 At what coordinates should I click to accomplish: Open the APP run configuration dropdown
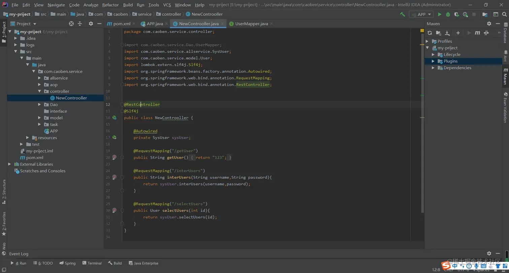point(421,14)
